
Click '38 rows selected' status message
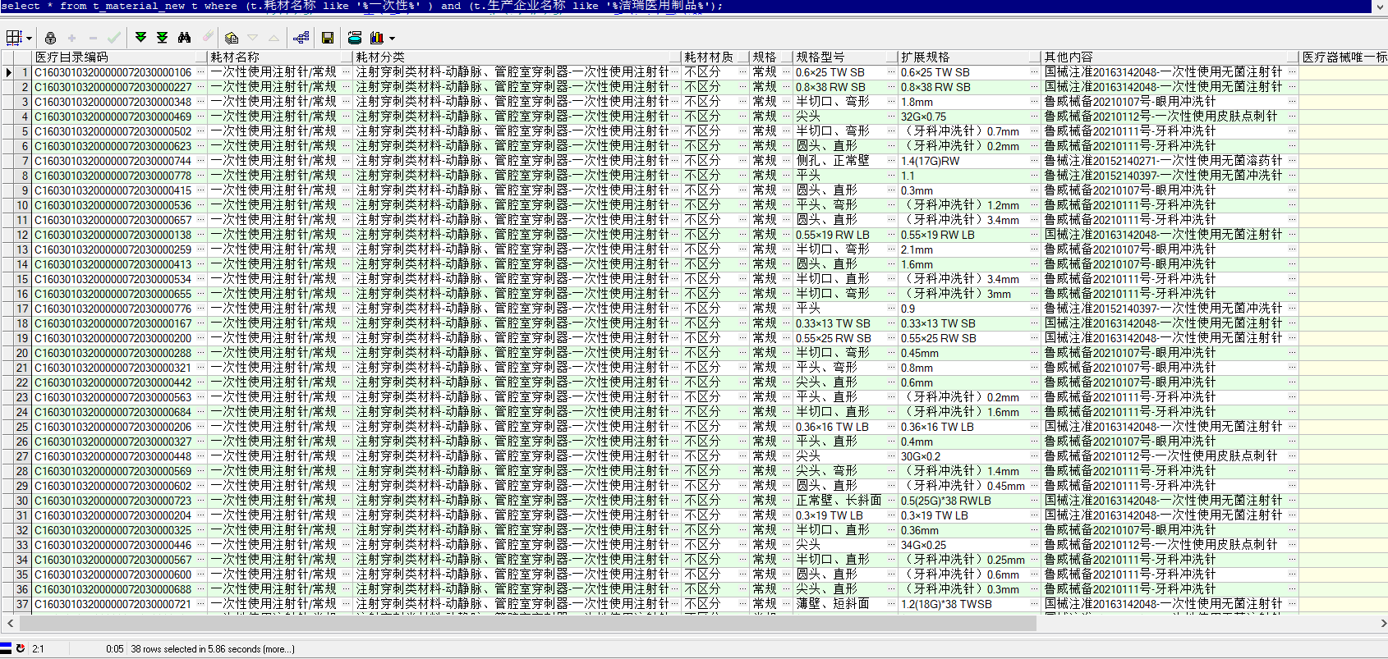[x=213, y=649]
